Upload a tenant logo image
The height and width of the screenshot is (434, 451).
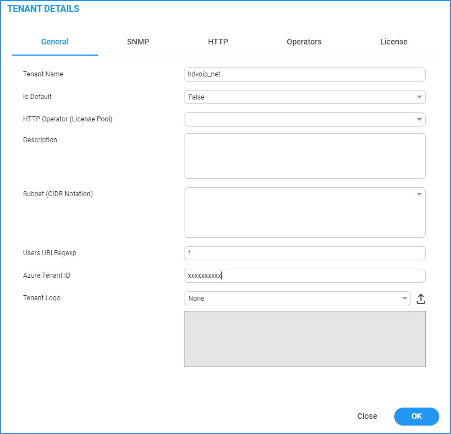[421, 299]
